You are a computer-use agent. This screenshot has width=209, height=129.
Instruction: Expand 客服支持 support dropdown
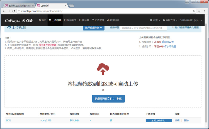point(170,20)
